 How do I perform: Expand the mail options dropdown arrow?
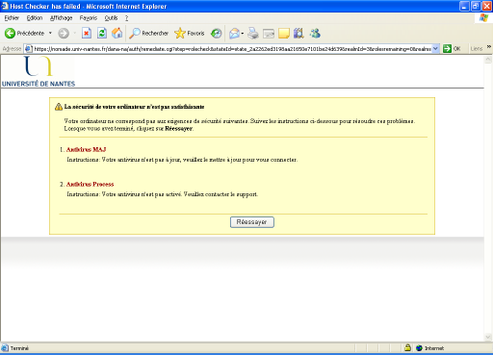pos(243,34)
